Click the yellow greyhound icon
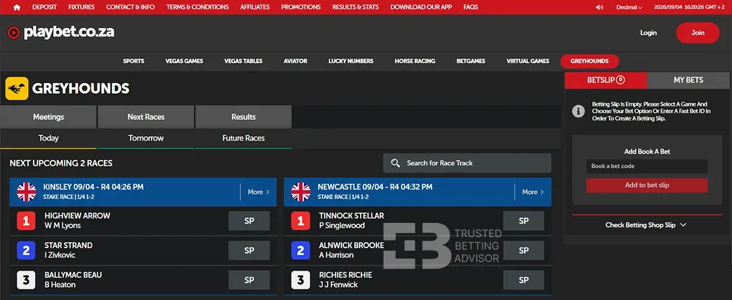The image size is (732, 300). (x=17, y=88)
